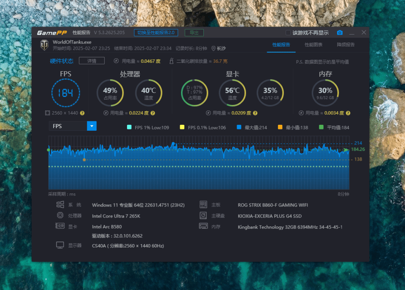Click the total power usage lightning icon
Image resolution: width=405 pixels, height=290 pixels.
point(116,61)
